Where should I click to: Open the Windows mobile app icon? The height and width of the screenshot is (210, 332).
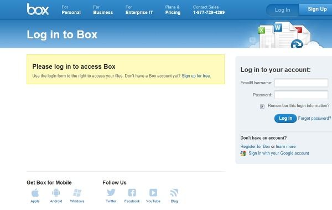(77, 193)
